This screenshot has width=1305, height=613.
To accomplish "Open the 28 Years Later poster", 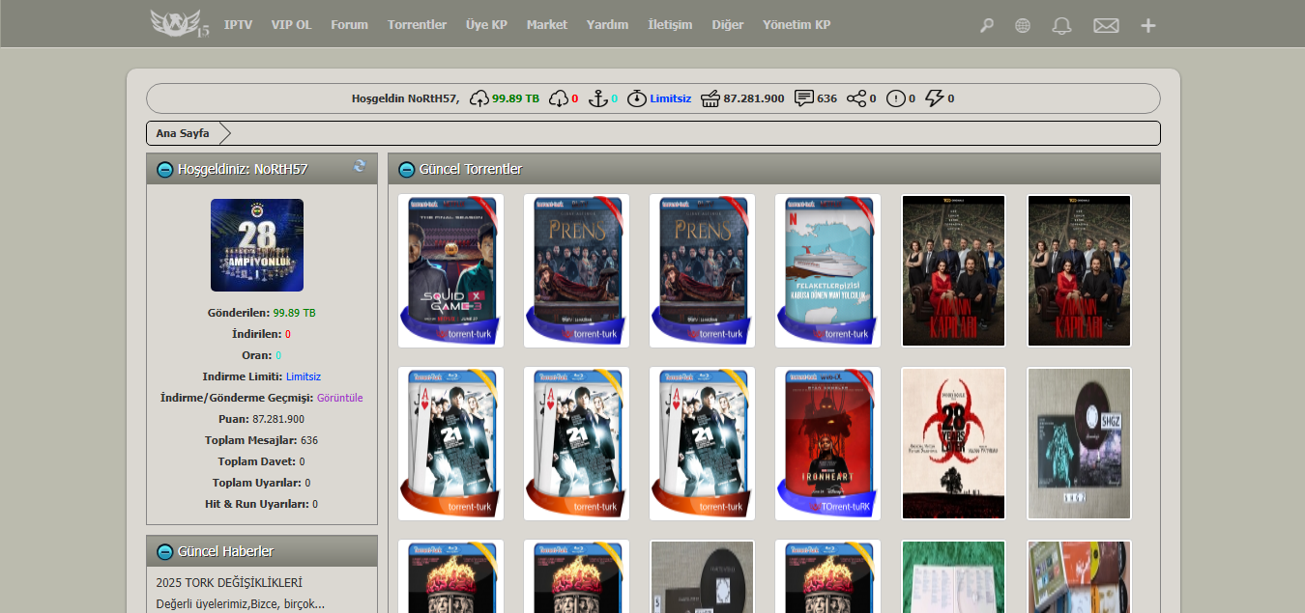I will [954, 444].
